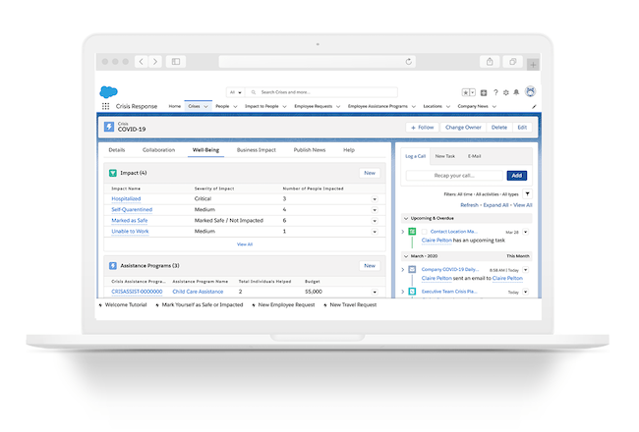Open the Self-Quarantined impact link
The height and width of the screenshot is (432, 639).
[132, 209]
